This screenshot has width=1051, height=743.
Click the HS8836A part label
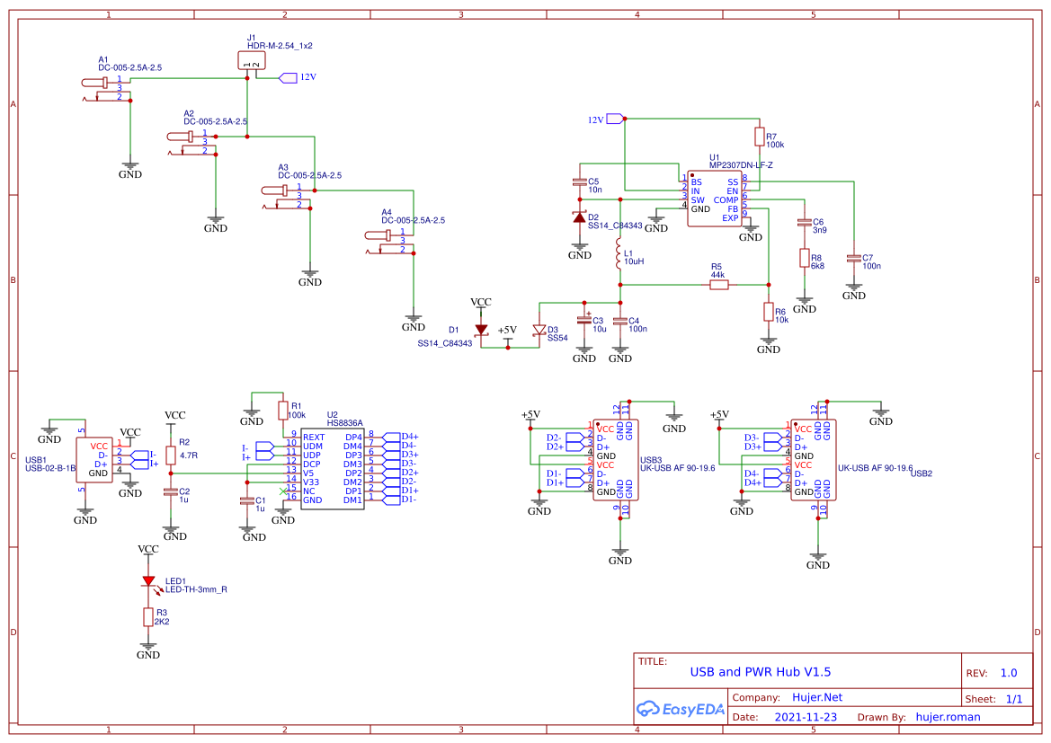tap(344, 423)
